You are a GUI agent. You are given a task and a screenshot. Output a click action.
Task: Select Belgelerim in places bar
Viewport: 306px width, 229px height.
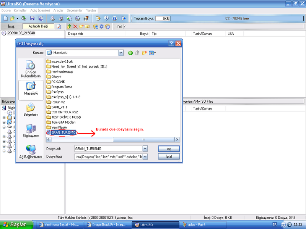pyautogui.click(x=31, y=110)
